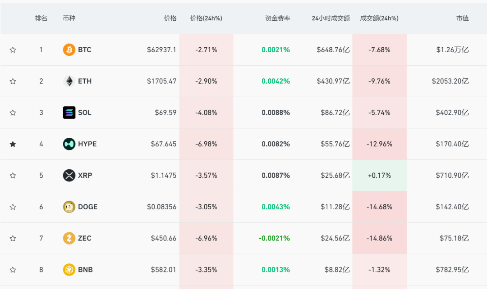Click the XRP coin icon

click(69, 176)
